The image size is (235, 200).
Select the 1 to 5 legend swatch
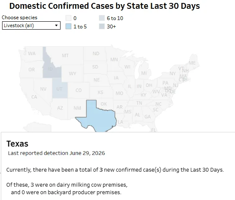(x=68, y=27)
